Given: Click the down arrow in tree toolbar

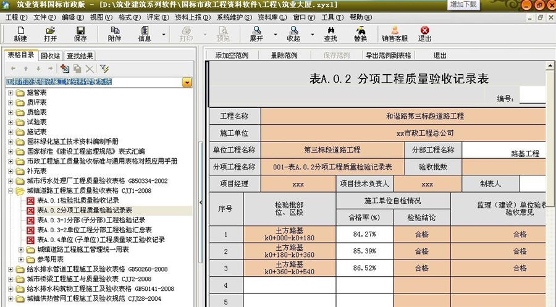Looking at the screenshot, I should pos(38,69).
